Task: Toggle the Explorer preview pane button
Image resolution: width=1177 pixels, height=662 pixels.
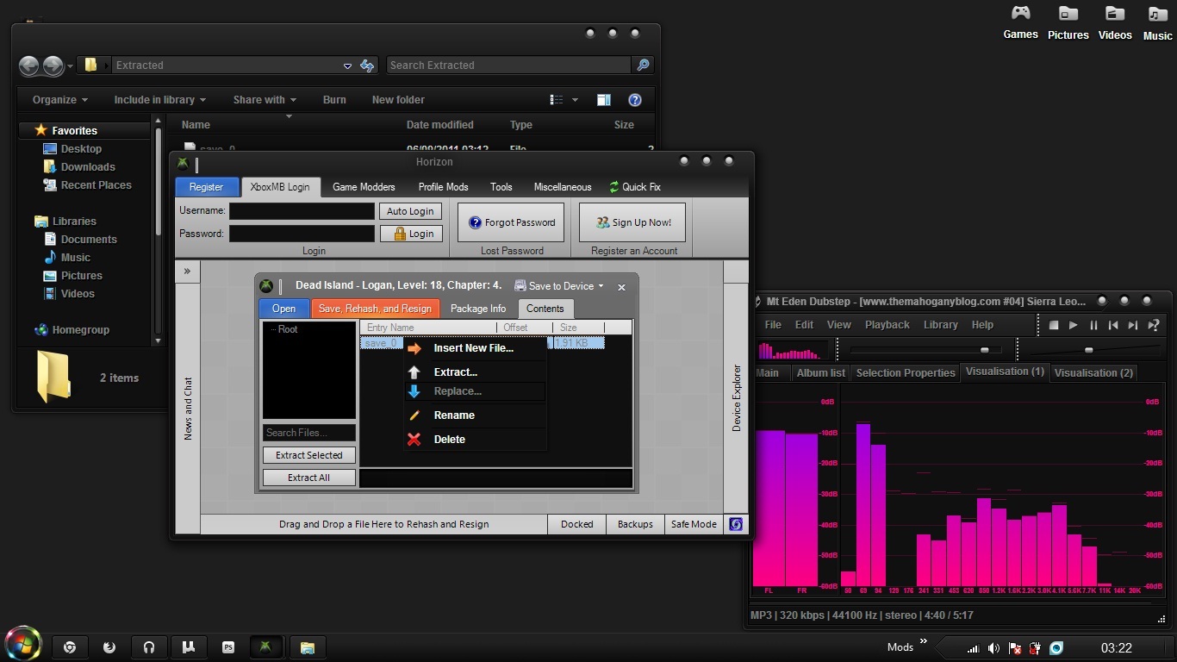Action: pos(604,100)
